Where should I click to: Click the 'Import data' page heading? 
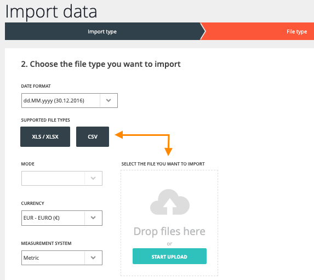[x=51, y=12]
